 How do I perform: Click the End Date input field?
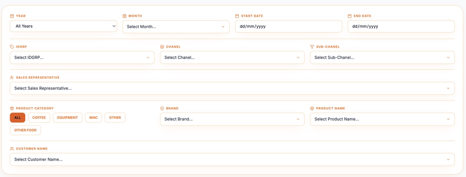[401, 27]
